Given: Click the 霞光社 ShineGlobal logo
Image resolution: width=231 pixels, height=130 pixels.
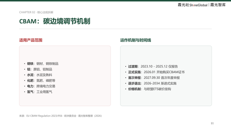Looking at the screenshot, I should coord(192,5).
